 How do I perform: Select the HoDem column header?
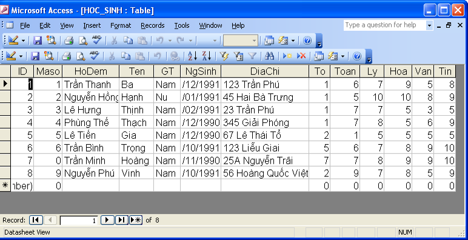point(91,71)
